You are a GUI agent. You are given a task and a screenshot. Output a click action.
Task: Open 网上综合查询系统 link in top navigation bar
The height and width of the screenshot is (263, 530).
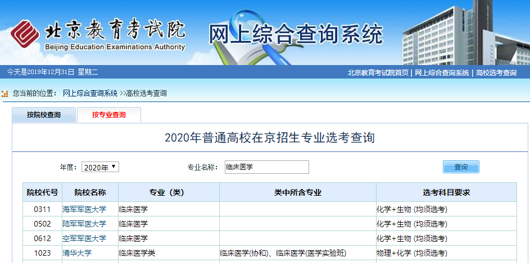[442, 72]
